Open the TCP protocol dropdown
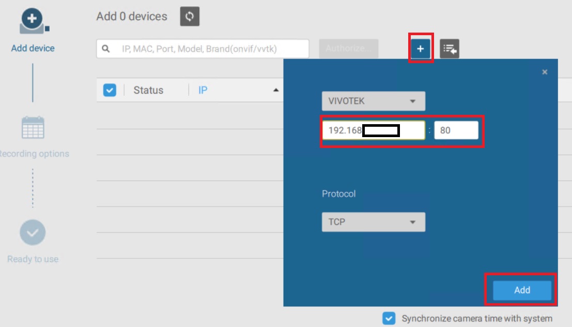Image resolution: width=572 pixels, height=327 pixels. pos(374,222)
